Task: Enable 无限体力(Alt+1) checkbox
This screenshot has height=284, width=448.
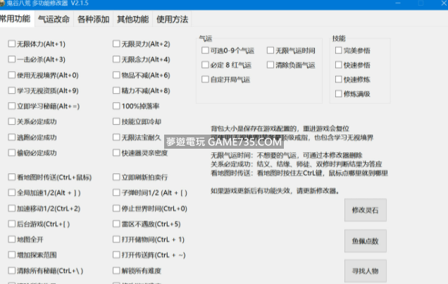Action: point(12,44)
